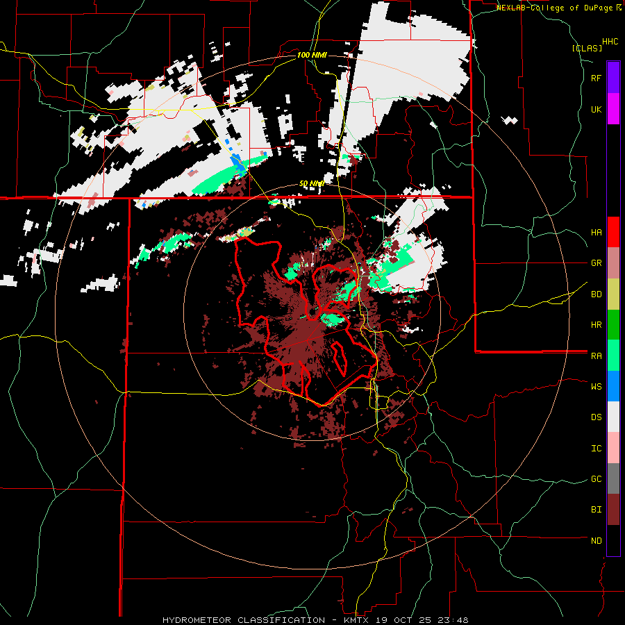Select the GR graupel color swatch
The height and width of the screenshot is (625, 625).
[613, 263]
